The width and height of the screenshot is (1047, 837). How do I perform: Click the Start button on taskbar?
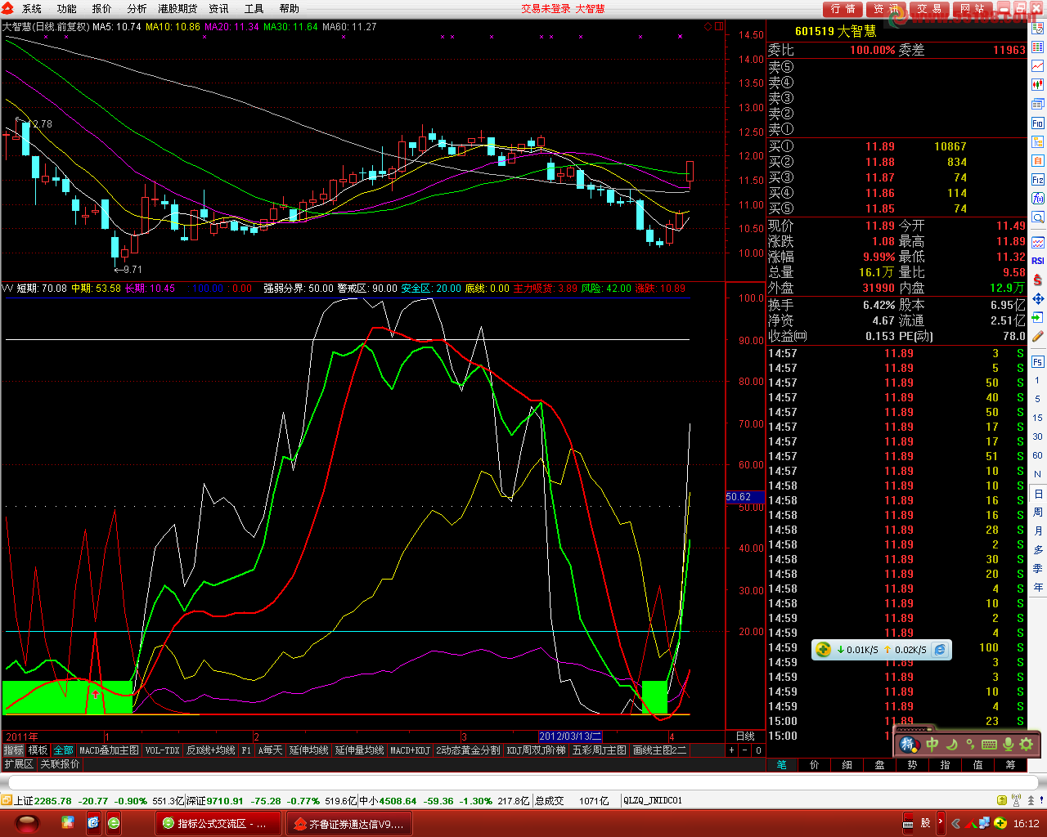click(27, 823)
